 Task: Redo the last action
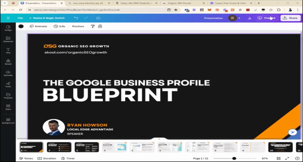pos(86,18)
